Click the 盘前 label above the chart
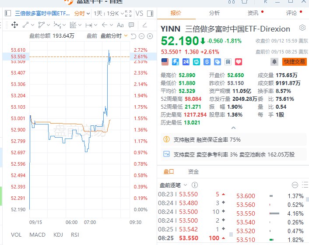309x245 pixels. [x=92, y=36]
